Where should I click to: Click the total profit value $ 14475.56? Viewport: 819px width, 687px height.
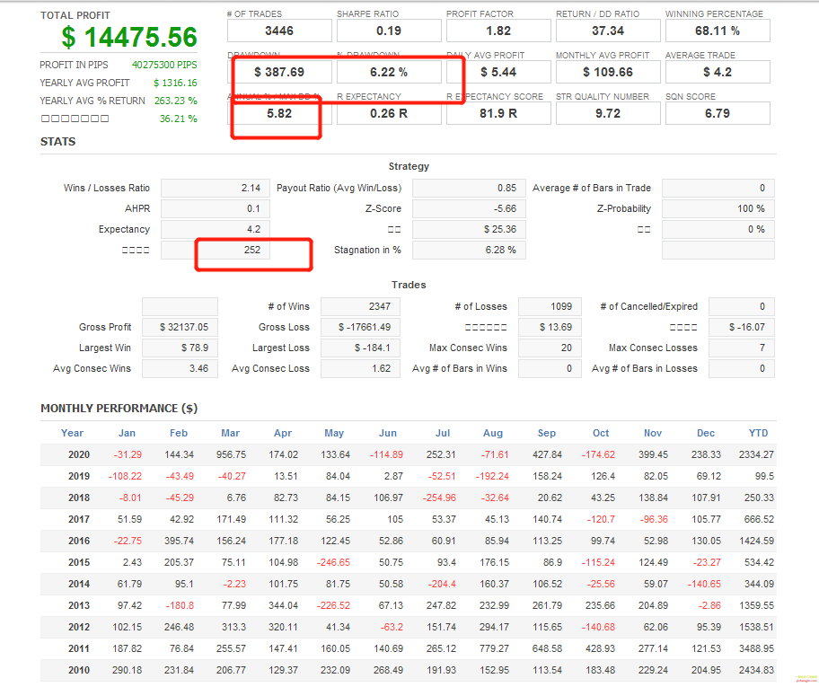point(129,37)
